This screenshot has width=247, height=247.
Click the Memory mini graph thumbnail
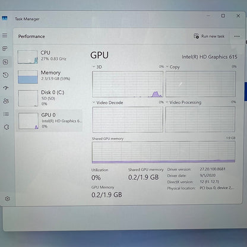coord(28,77)
